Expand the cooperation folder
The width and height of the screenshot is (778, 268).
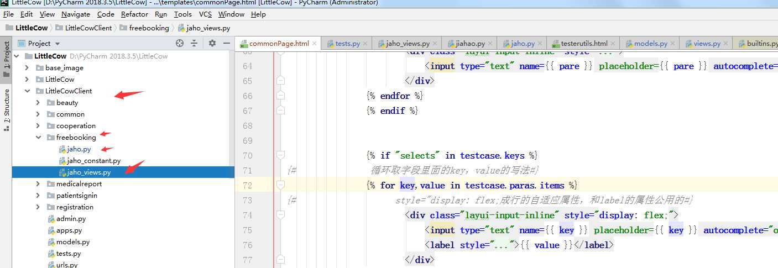(x=38, y=126)
